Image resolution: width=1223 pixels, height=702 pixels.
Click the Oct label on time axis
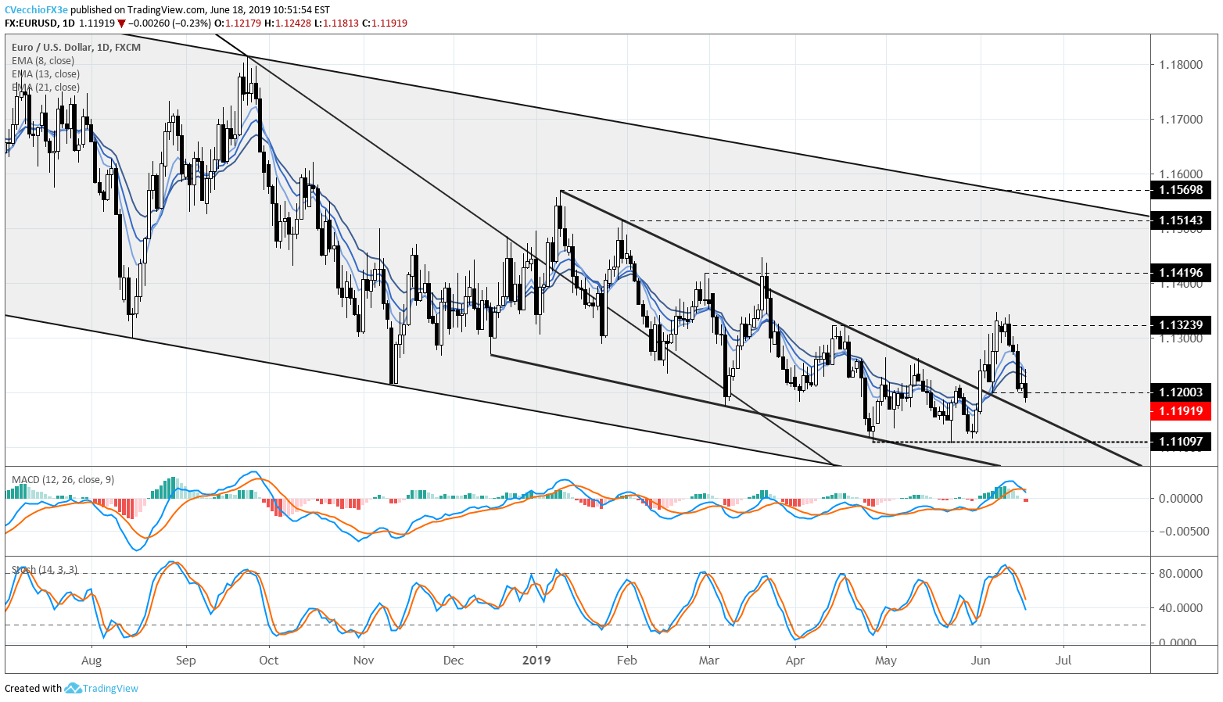(x=269, y=661)
